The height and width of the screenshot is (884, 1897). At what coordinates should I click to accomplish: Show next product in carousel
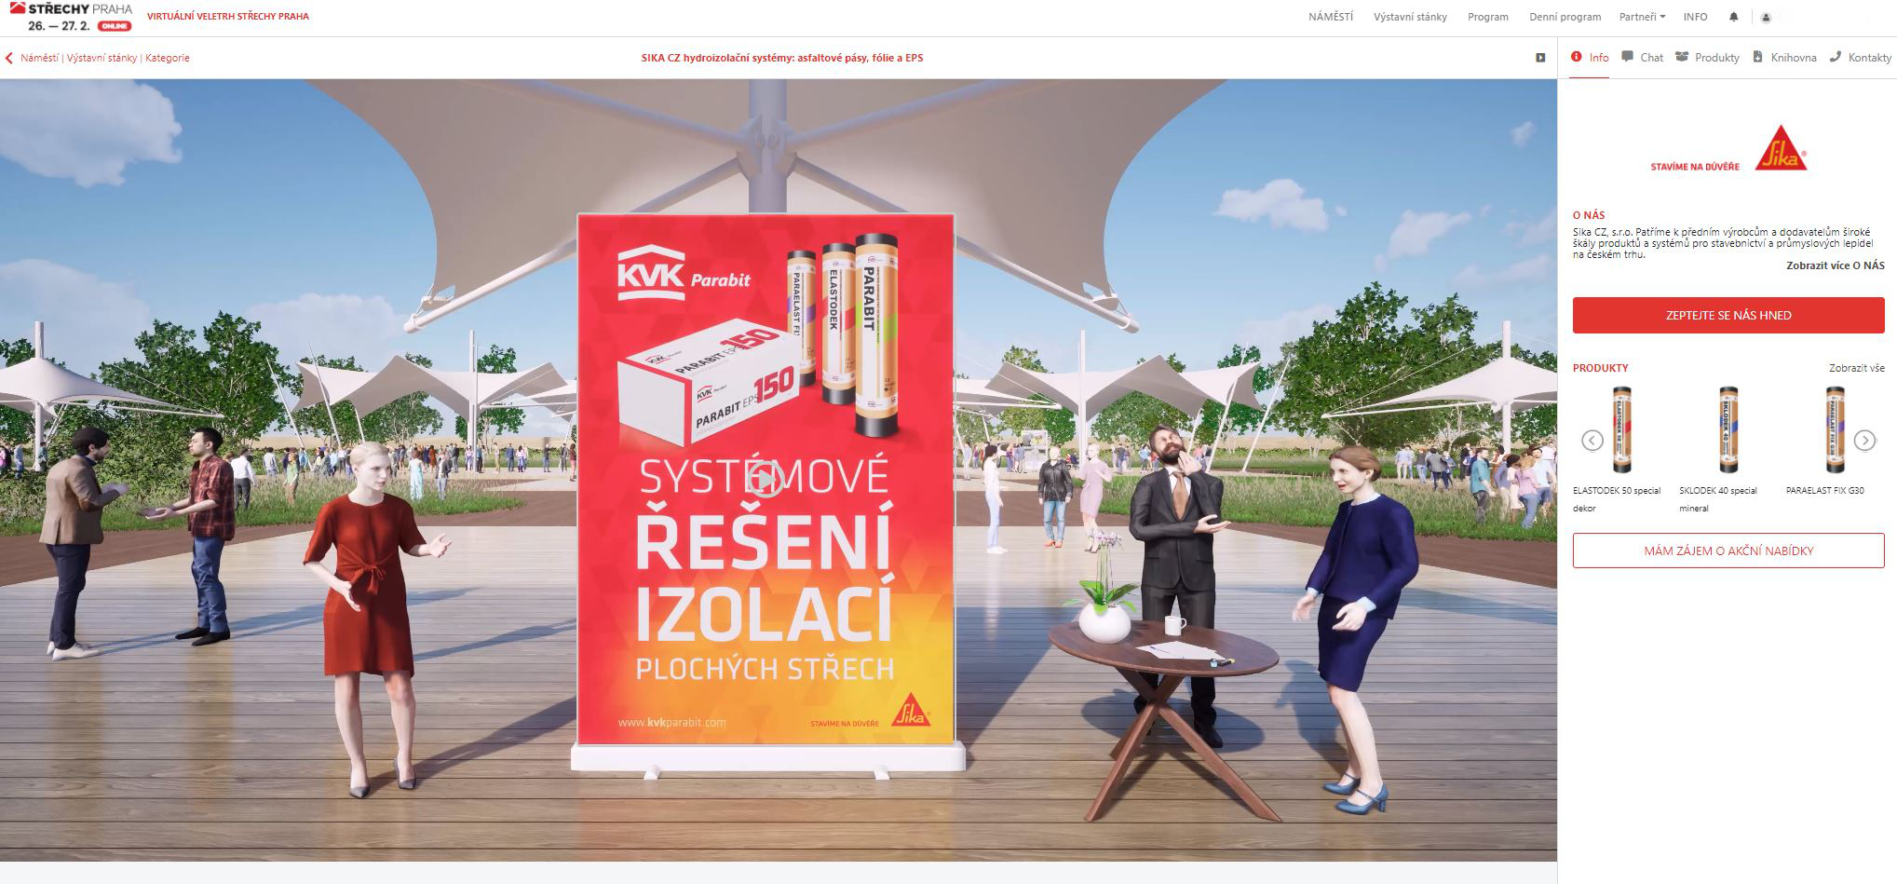[x=1864, y=440]
